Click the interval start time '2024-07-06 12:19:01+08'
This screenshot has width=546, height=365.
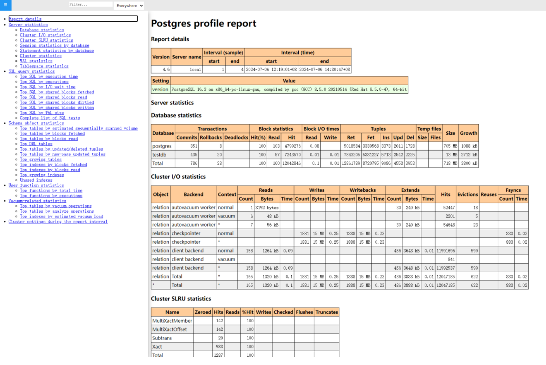pyautogui.click(x=271, y=70)
